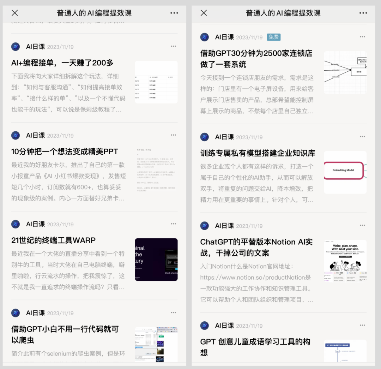Click the 免费 tag badge
Image resolution: width=381 pixels, height=369 pixels.
(274, 37)
